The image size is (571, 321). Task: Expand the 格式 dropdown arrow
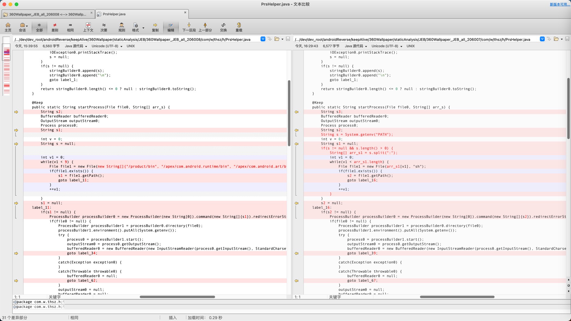(x=143, y=28)
